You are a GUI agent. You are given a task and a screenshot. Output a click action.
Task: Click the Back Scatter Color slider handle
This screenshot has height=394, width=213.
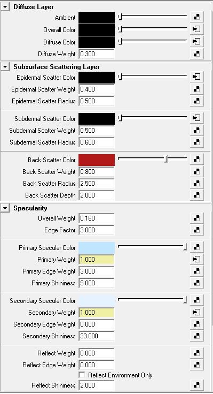165,159
